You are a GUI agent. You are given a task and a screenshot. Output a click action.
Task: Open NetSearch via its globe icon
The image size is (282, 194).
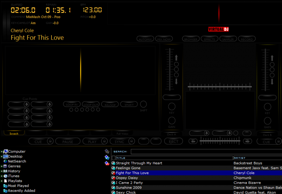coord(5,161)
